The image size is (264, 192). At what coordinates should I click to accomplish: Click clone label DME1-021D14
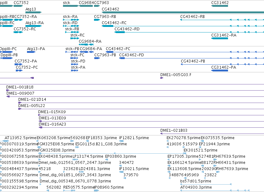32,100
